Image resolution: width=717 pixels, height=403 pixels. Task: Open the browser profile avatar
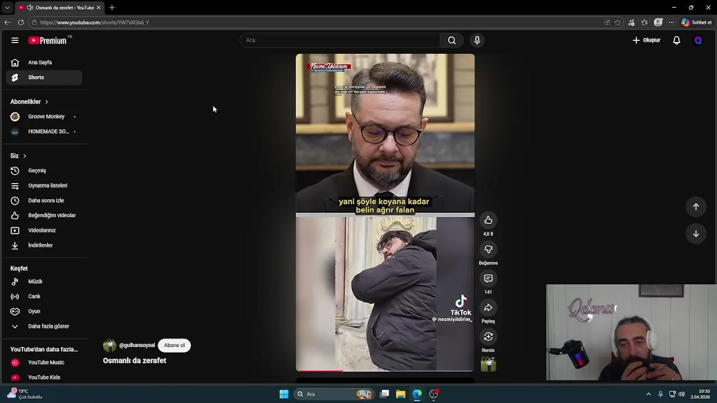pyautogui.click(x=658, y=22)
